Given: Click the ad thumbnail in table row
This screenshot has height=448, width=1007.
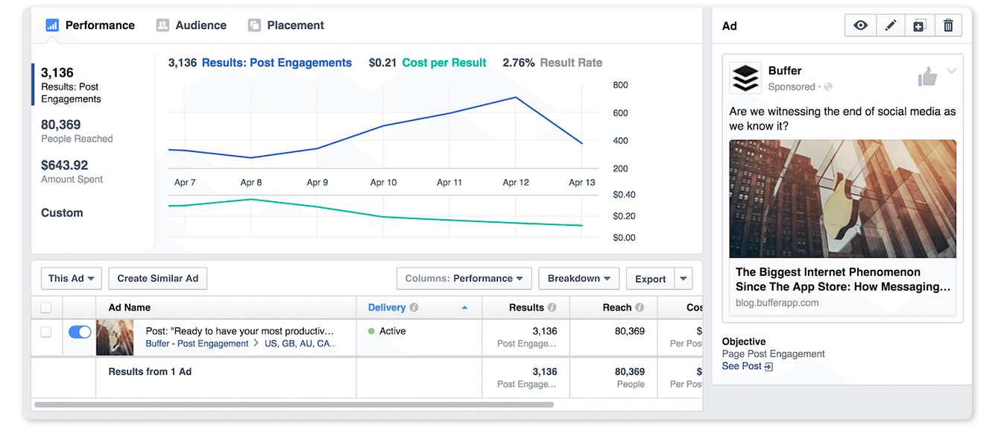Looking at the screenshot, I should click(x=116, y=338).
